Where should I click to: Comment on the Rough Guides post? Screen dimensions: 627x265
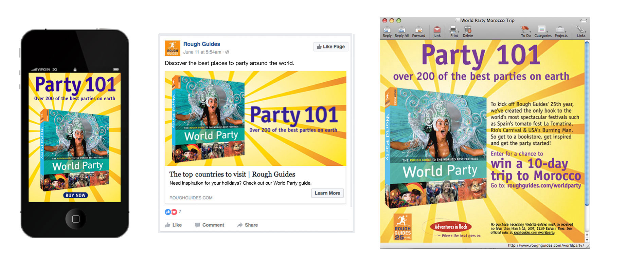pyautogui.click(x=210, y=225)
